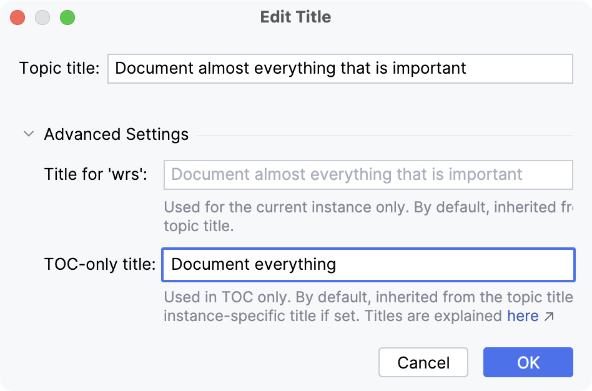Click the highlighted blue OK action
Image resolution: width=592 pixels, height=391 pixels.
[528, 362]
